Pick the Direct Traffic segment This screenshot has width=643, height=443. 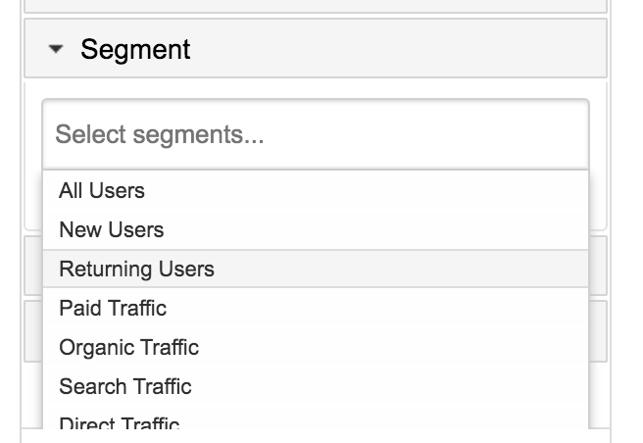tap(120, 424)
